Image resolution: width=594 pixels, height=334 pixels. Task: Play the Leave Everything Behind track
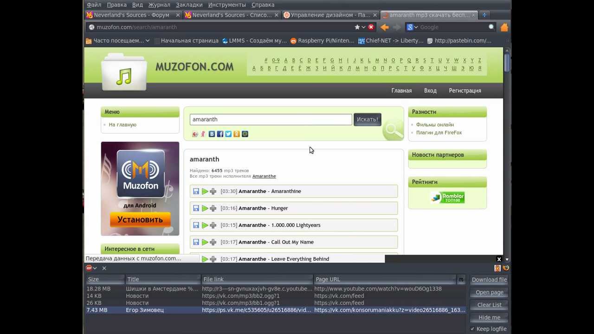coord(205,259)
